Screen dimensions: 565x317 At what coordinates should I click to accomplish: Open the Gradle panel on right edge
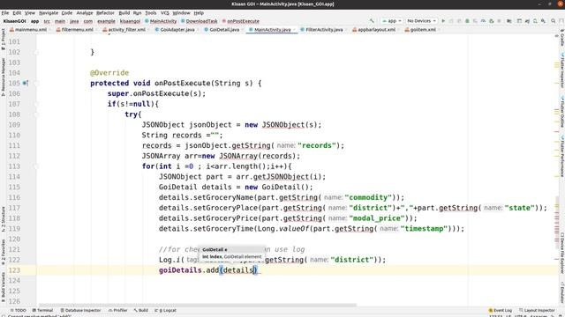pos(561,38)
